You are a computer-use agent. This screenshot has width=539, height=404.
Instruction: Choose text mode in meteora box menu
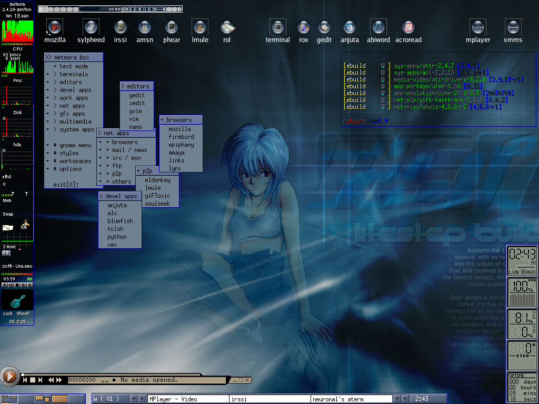click(74, 66)
